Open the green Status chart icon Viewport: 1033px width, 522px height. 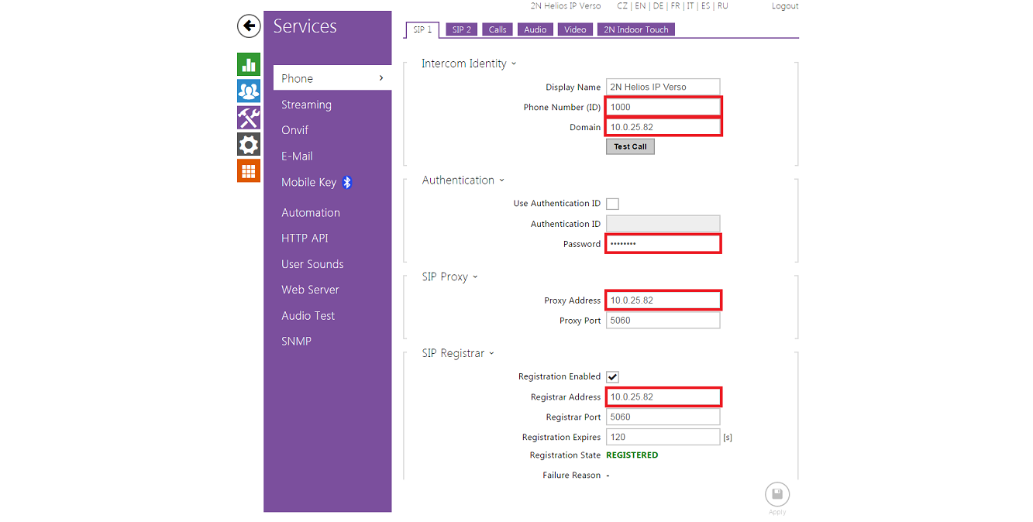[x=248, y=64]
